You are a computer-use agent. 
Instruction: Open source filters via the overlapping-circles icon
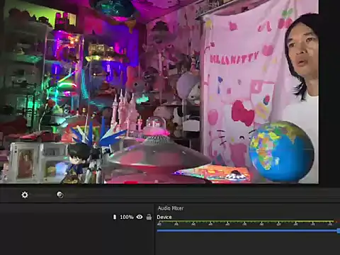60,195
